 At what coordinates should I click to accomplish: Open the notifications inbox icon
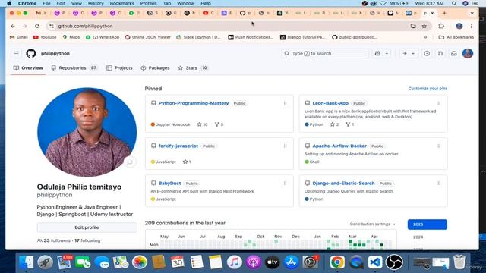(x=454, y=53)
